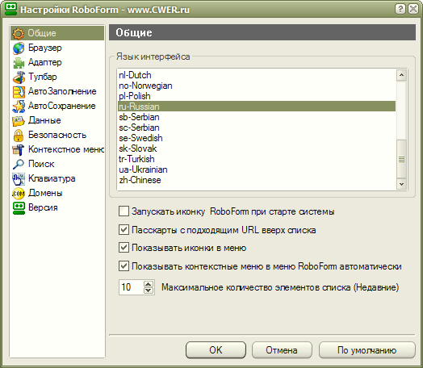Toggle Показывать иконки в меню checkbox
Screen dimensions: 423x368
pyautogui.click(x=124, y=248)
